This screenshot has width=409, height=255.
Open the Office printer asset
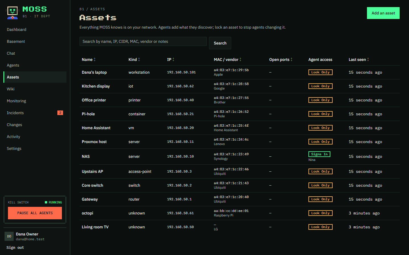(94, 100)
